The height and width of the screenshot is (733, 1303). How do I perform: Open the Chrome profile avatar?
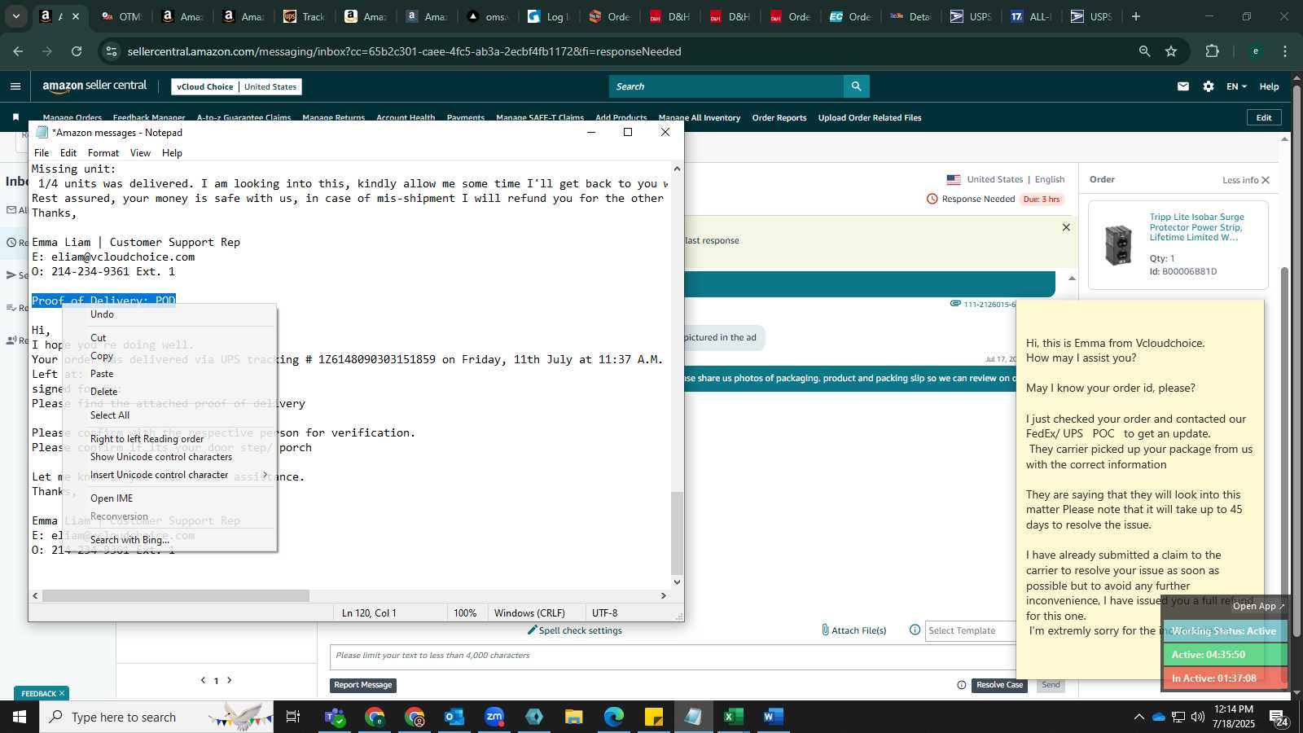pos(1256,51)
